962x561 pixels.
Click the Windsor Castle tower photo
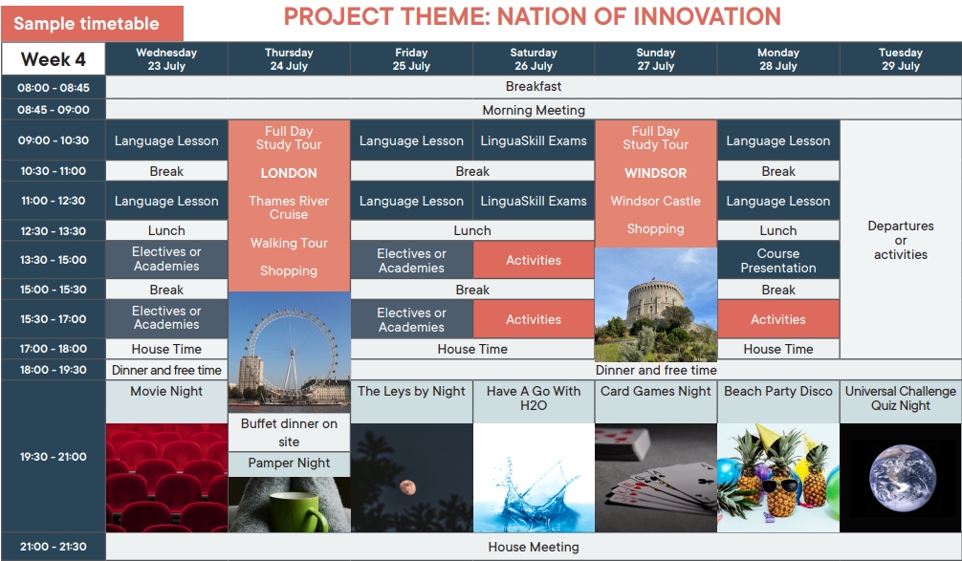[656, 304]
